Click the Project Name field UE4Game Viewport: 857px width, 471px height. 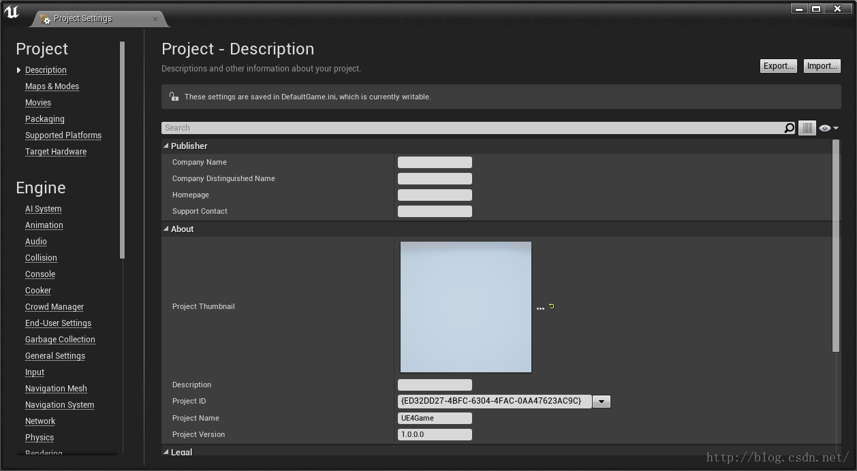pyautogui.click(x=435, y=418)
